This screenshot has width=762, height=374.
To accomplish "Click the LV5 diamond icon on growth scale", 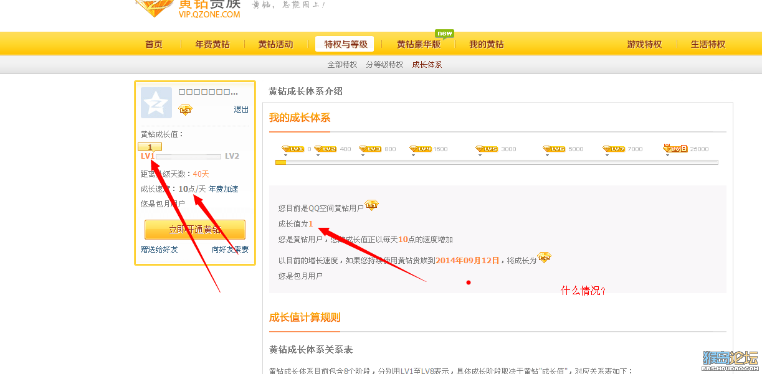I will click(x=487, y=149).
